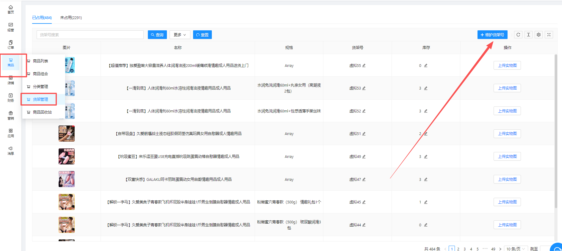The image size is (562, 251).
Task: Switch to the 未占用(2291) tab
Action: pos(71,18)
